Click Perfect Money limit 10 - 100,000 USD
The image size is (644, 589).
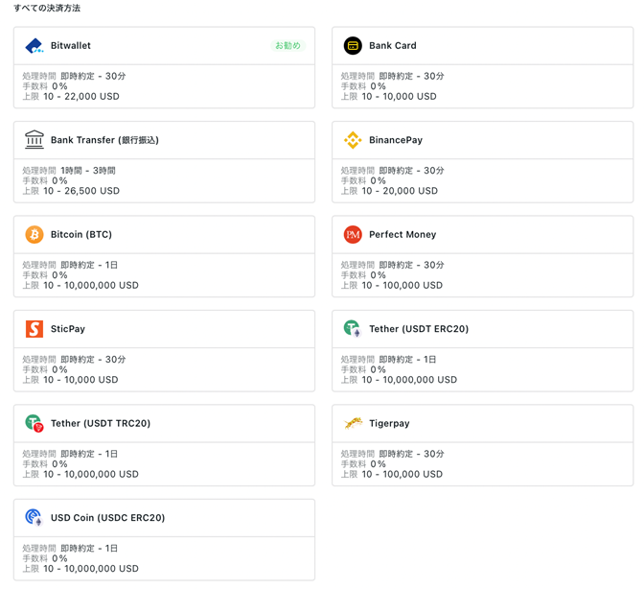point(402,286)
